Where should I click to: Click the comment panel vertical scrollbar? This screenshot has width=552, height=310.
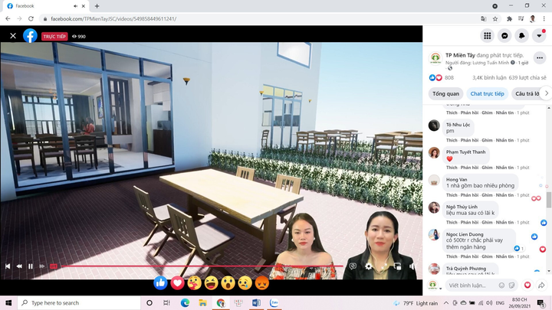[549, 200]
